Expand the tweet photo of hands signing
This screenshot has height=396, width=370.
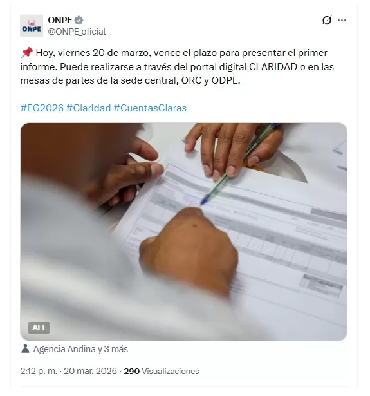(184, 232)
